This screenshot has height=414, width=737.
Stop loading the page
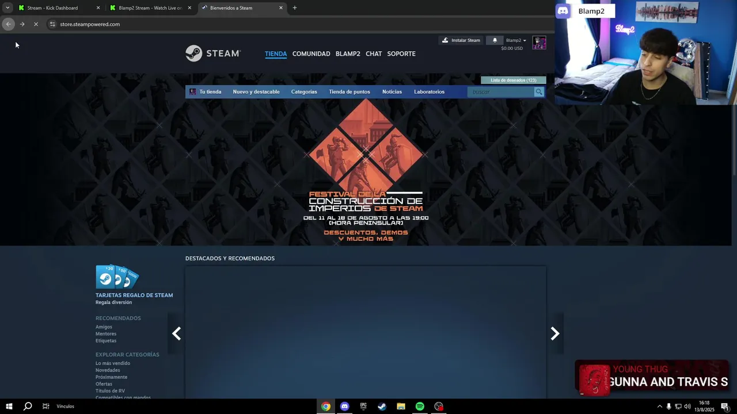(36, 24)
